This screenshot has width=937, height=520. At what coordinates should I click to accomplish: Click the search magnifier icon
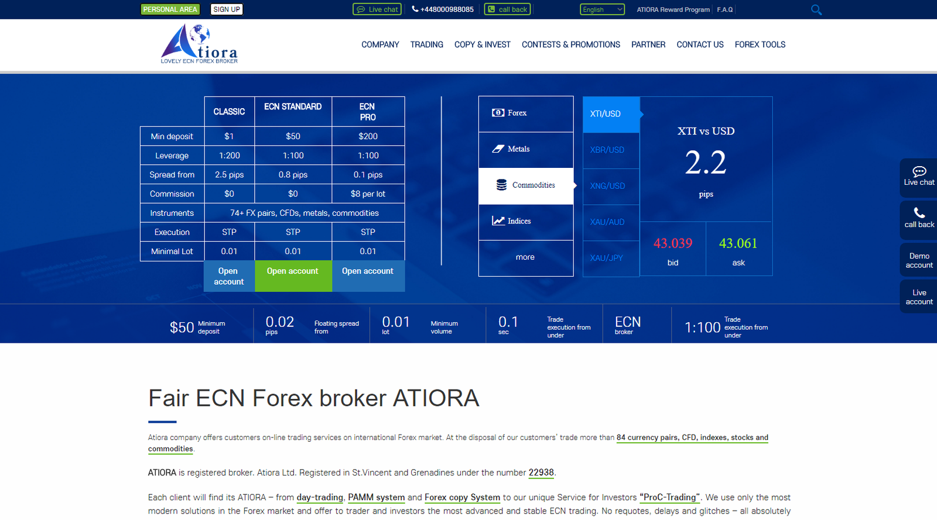coord(816,9)
